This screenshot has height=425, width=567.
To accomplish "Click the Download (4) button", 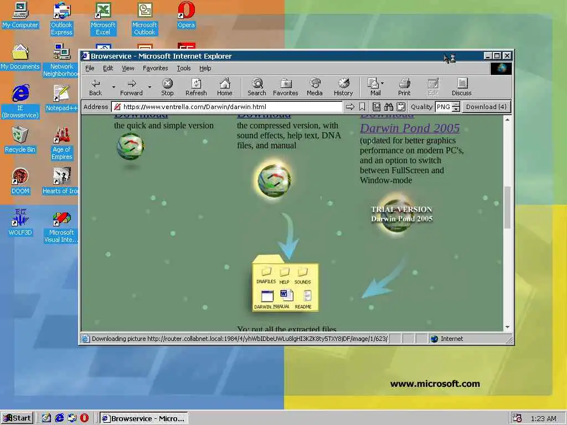I will coord(486,107).
